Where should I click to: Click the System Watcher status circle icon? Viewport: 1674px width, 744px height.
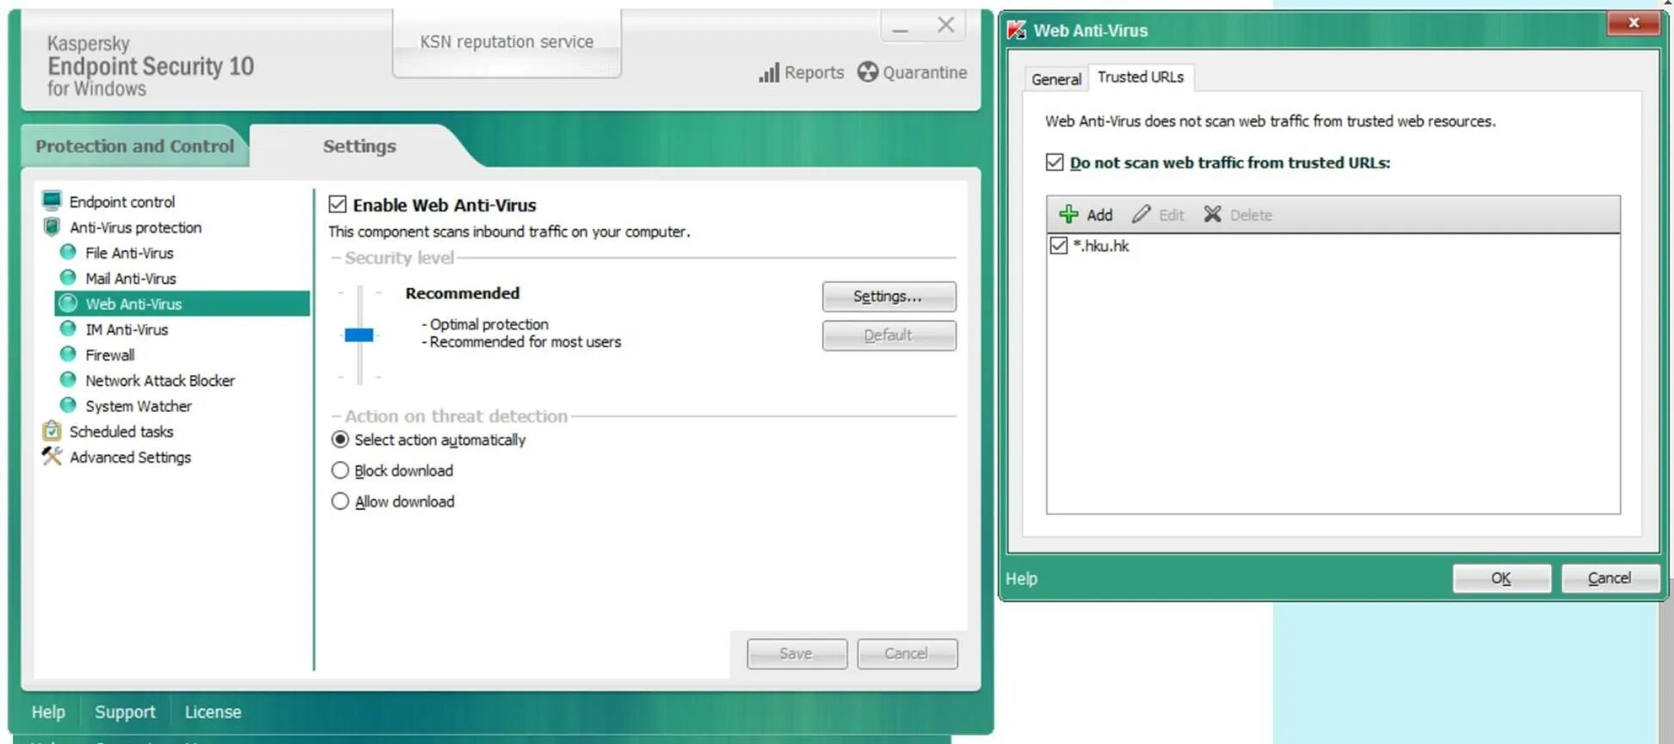pyautogui.click(x=68, y=405)
